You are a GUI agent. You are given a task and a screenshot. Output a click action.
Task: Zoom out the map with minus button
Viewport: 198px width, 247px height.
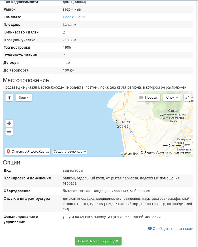9,132
